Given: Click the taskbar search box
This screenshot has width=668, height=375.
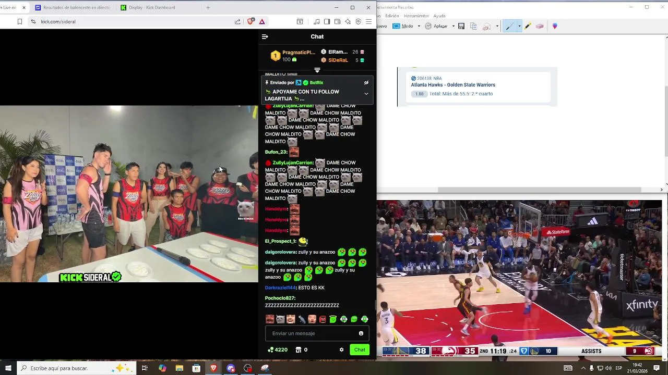Looking at the screenshot, I should 77,368.
